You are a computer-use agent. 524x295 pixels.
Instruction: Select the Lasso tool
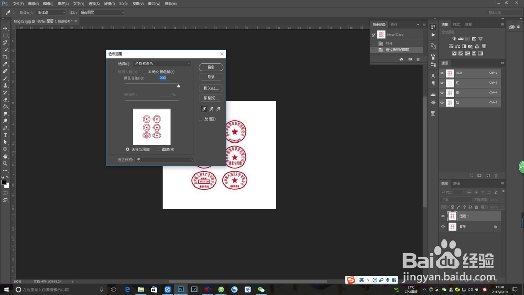5,42
